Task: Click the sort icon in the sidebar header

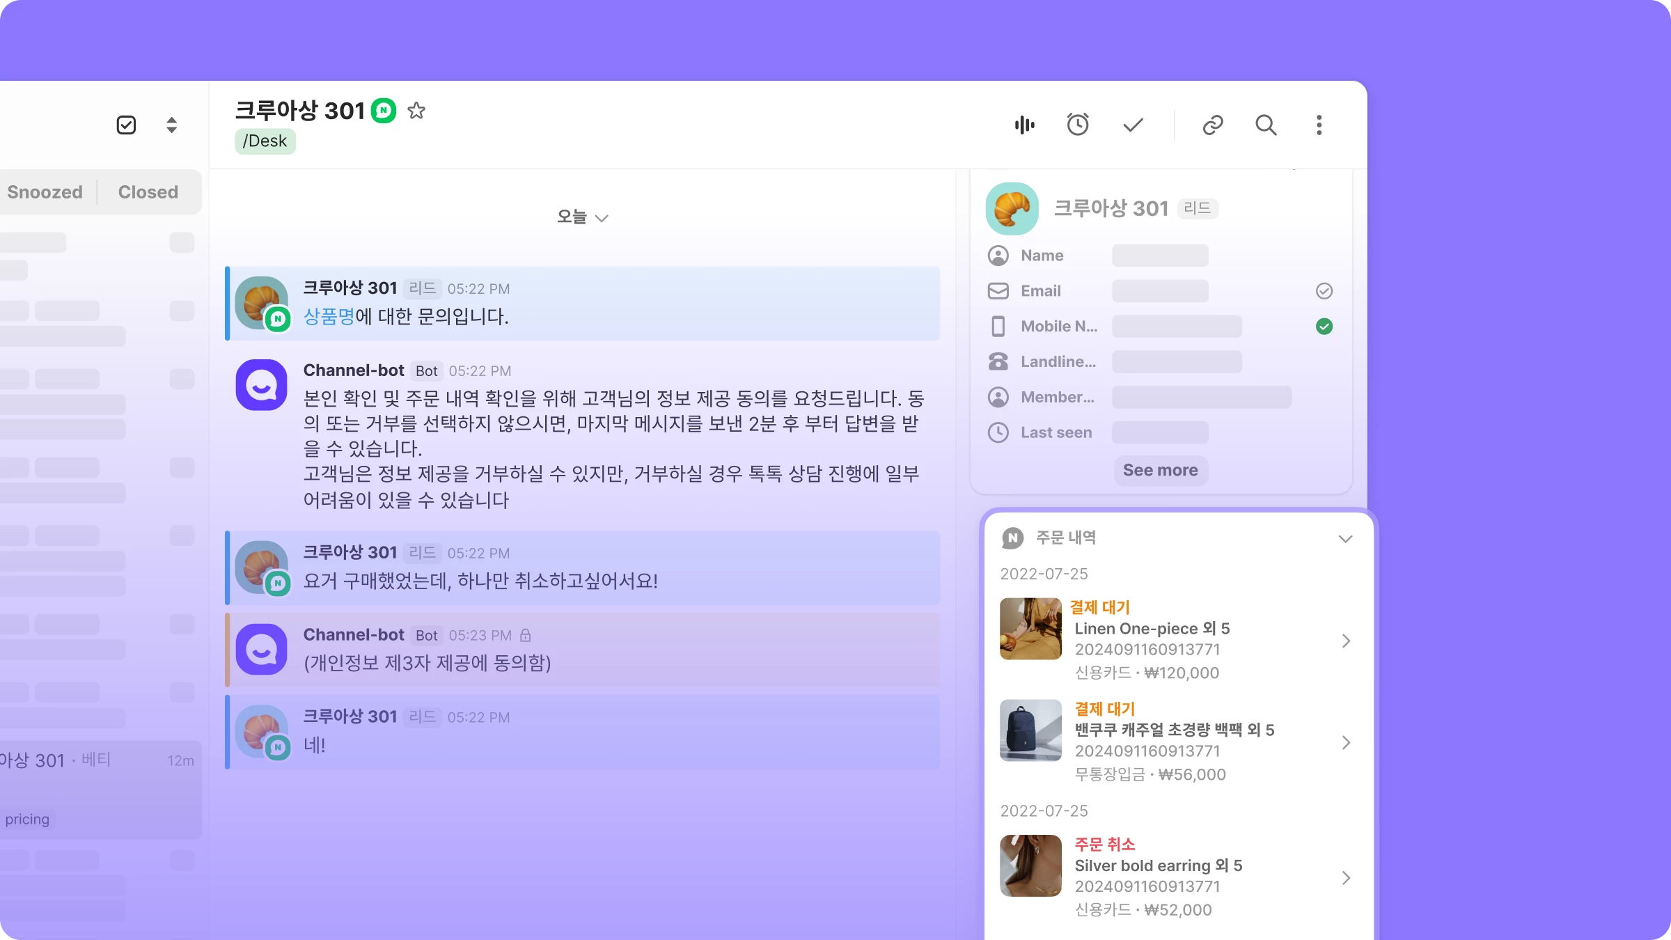Action: tap(171, 125)
